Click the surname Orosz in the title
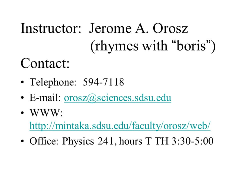240x180 pixels. [x=170, y=28]
